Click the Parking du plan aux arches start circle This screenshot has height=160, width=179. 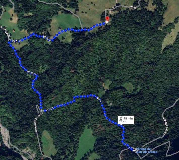pos(134,150)
